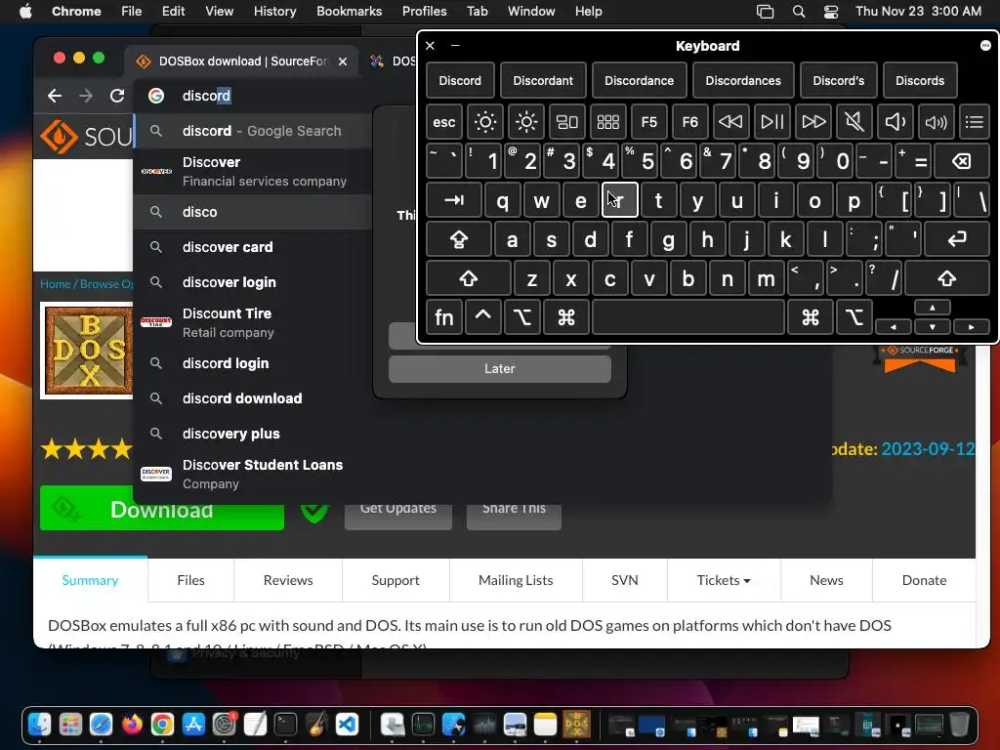Viewport: 1000px width, 750px height.
Task: Open the Mailing Lists tab
Action: (x=516, y=580)
